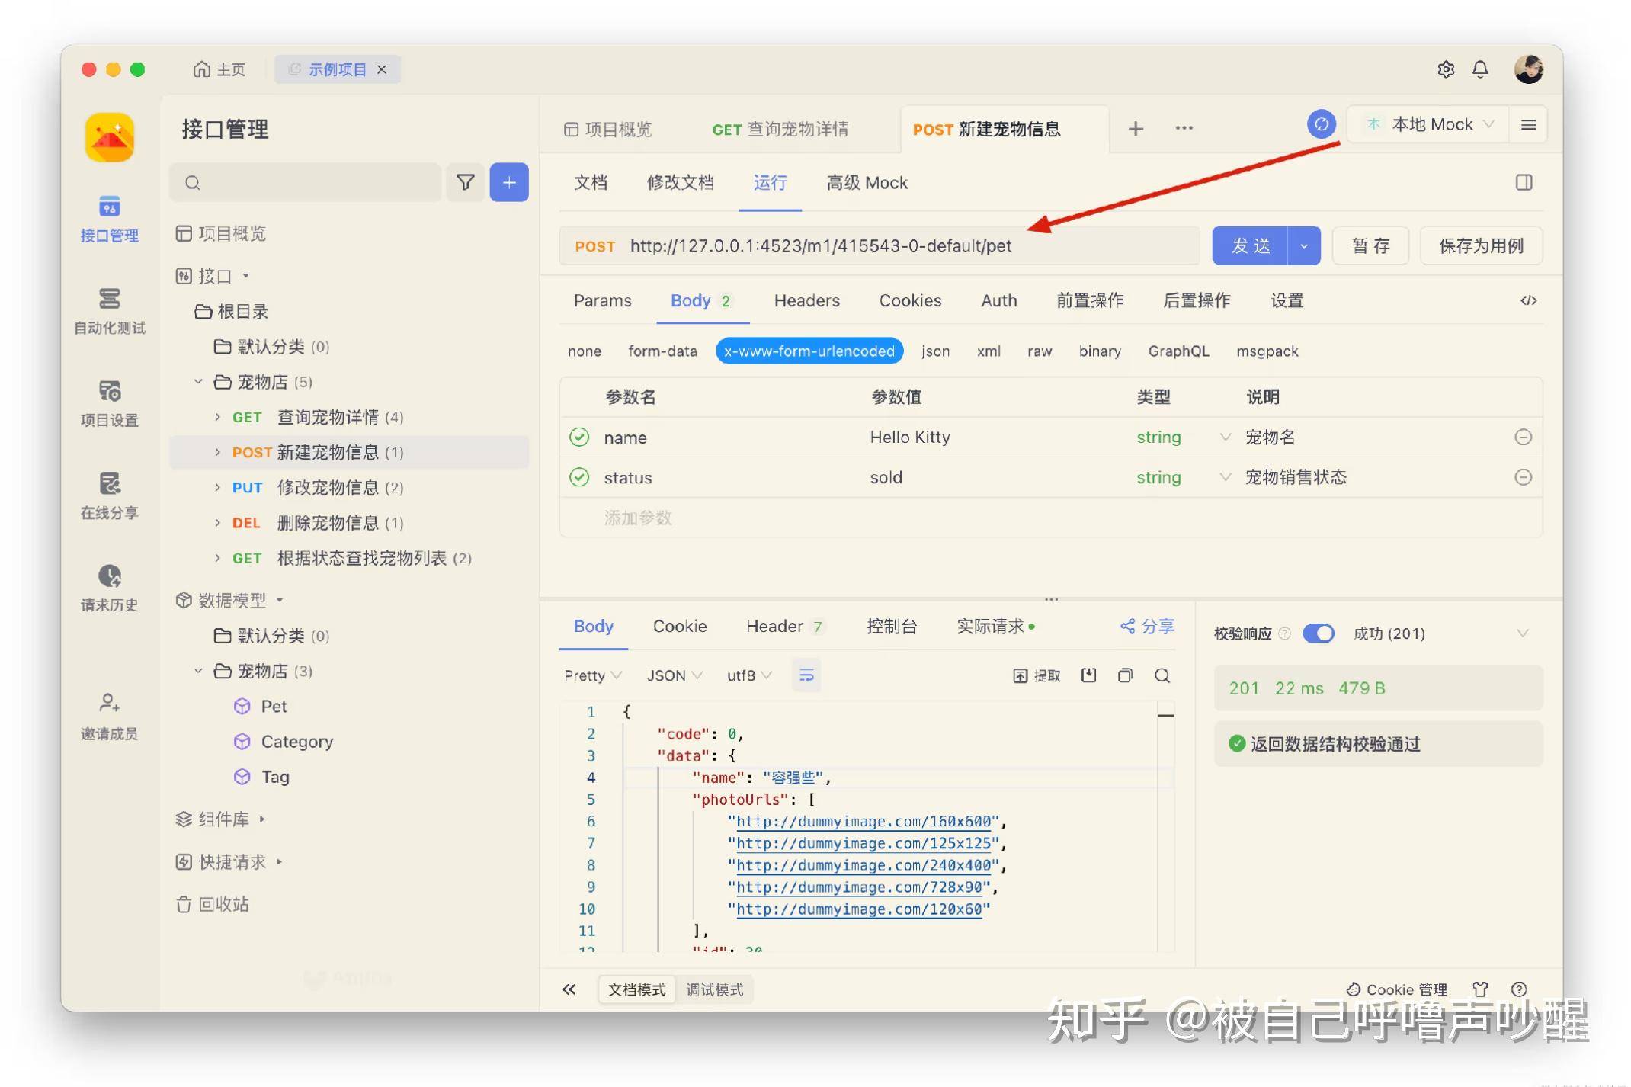Viewport: 1631px width, 1087px height.
Task: Click the filter funnel icon
Action: [465, 182]
